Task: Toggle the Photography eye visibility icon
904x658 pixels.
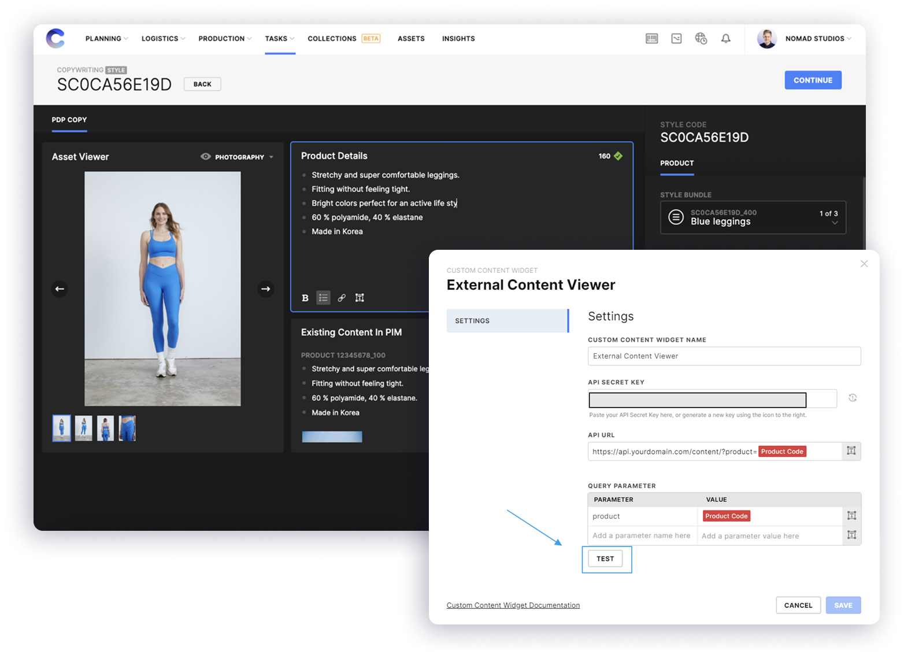Action: [x=205, y=157]
